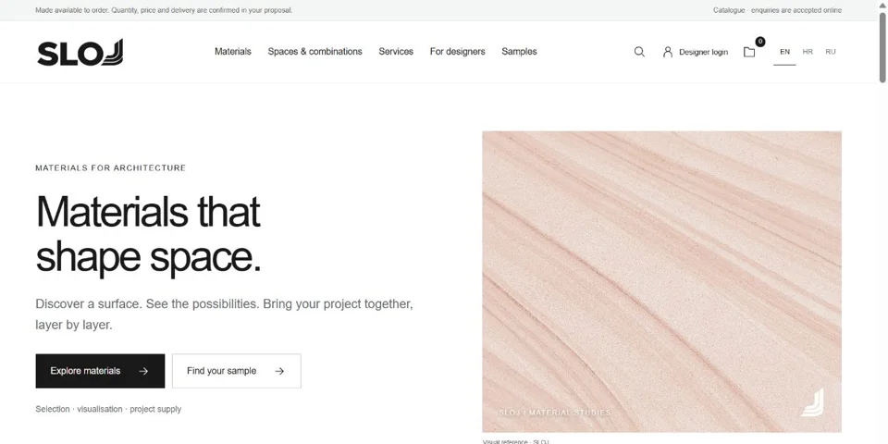
Task: Click 'Catalogue · enquiries are accepted online' text
Action: (x=777, y=10)
